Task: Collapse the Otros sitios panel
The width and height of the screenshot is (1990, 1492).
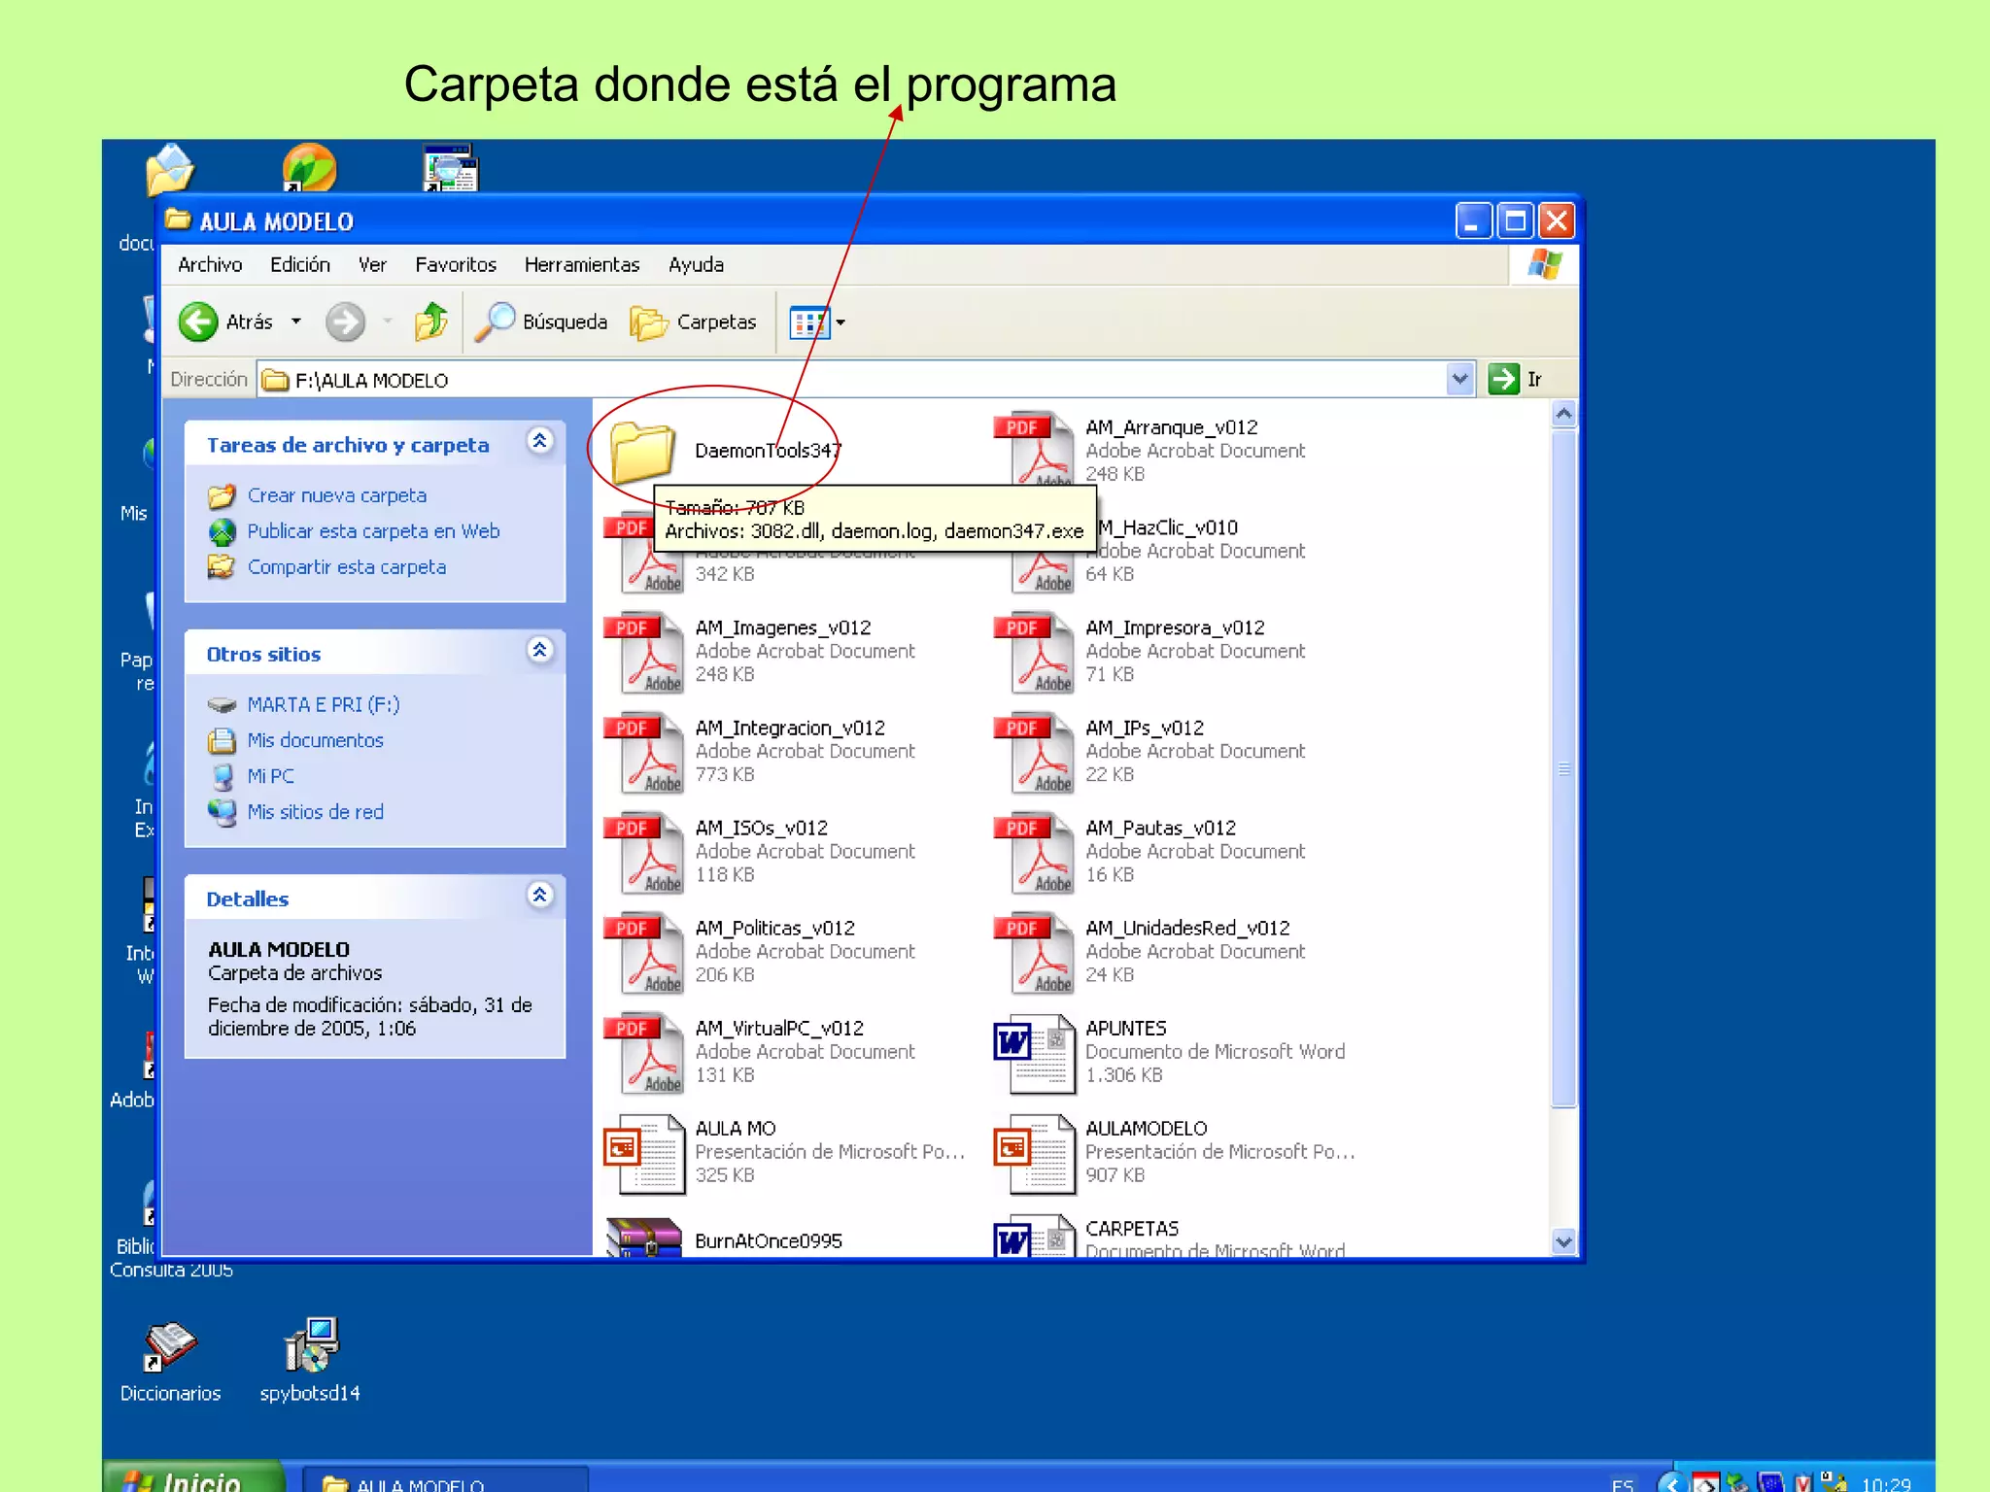Action: pyautogui.click(x=540, y=651)
